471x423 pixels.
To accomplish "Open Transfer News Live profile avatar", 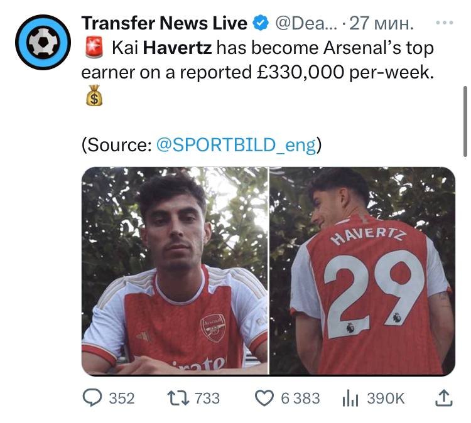I will (42, 43).
